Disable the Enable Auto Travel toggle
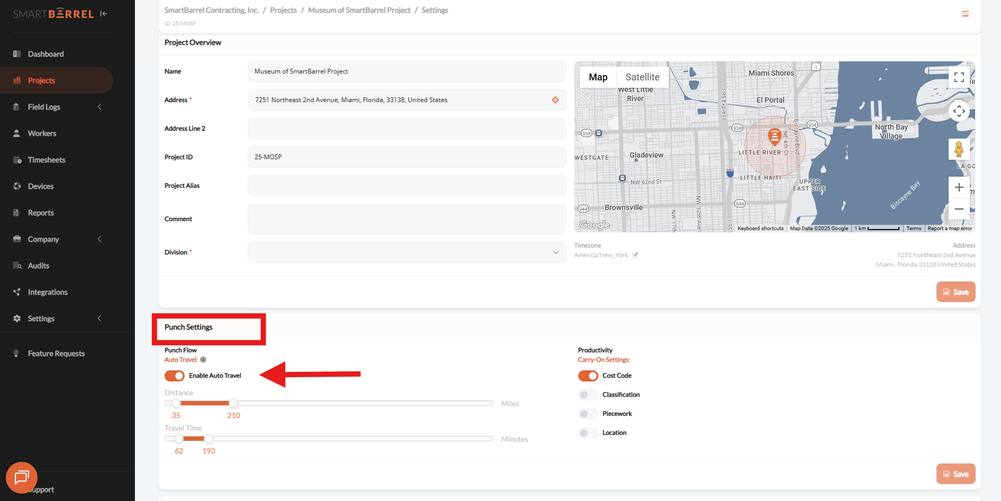The width and height of the screenshot is (1001, 501). tap(175, 376)
